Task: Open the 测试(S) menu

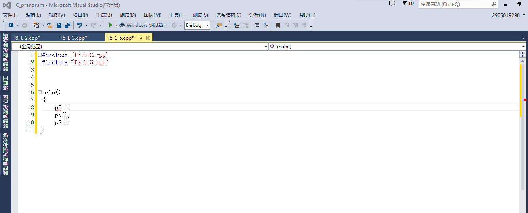Action: pos(200,15)
